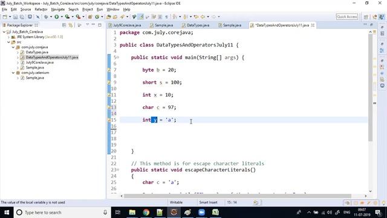Viewport: 387px width, 218px height.
Task: Click the External Tools run icon
Action: click(78, 17)
